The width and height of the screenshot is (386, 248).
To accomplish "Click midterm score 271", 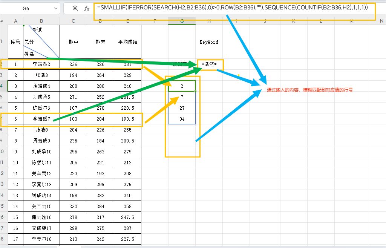I will coord(74,97).
